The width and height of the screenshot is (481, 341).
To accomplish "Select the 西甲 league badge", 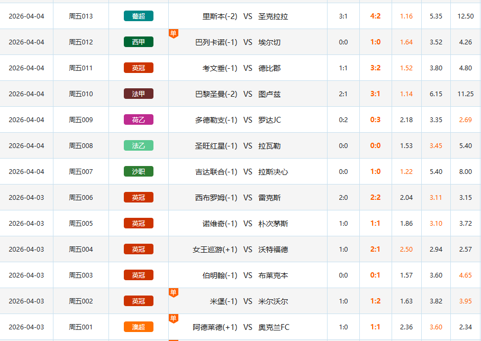I will pos(138,42).
